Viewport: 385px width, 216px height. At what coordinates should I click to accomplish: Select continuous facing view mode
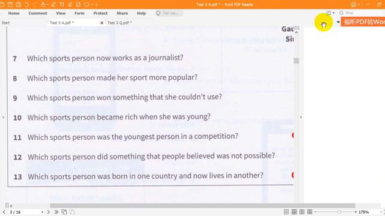click(310, 212)
